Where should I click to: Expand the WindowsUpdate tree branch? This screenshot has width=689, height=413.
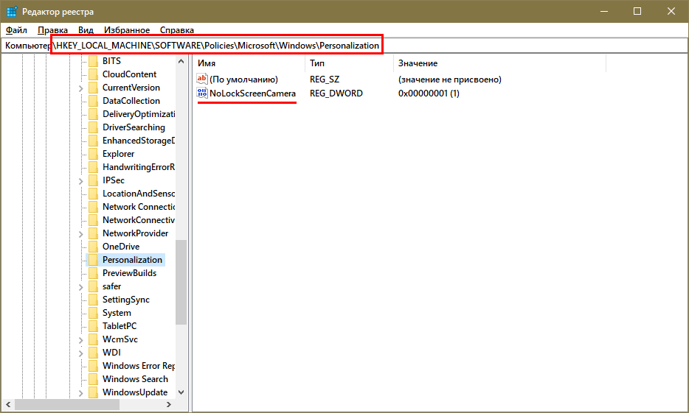[80, 392]
